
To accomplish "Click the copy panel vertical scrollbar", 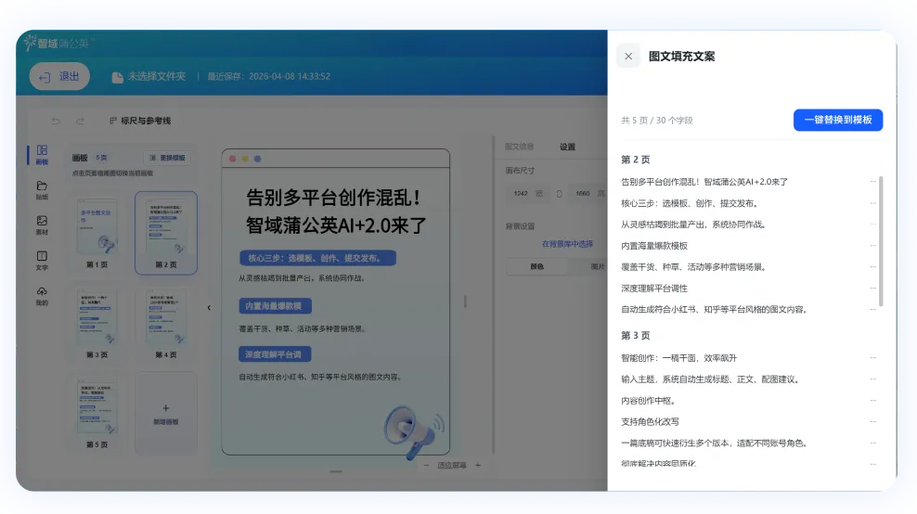I will [881, 241].
